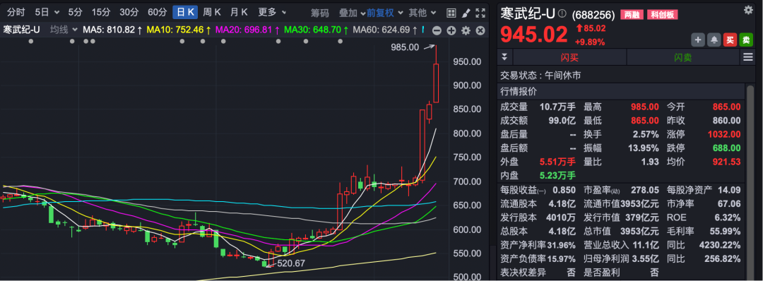This screenshot has width=763, height=281.
Task: Click the +9.89% change value
Action: pyautogui.click(x=590, y=42)
